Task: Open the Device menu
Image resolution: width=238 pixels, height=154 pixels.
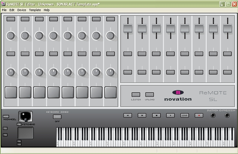Action: 21,10
